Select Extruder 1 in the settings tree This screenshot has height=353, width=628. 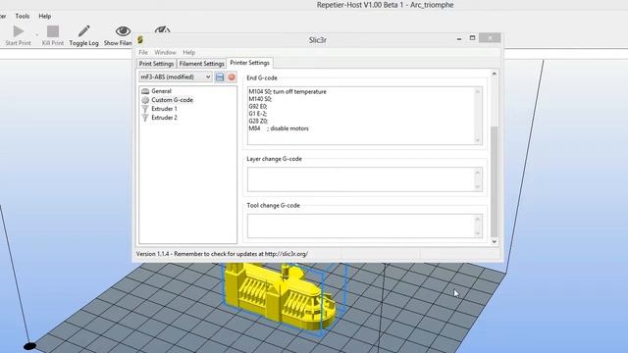pyautogui.click(x=164, y=109)
